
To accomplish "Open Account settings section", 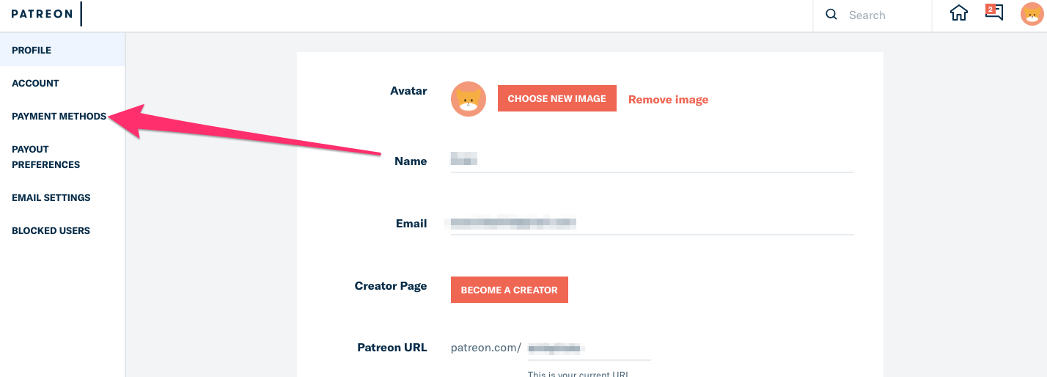I will coord(35,84).
